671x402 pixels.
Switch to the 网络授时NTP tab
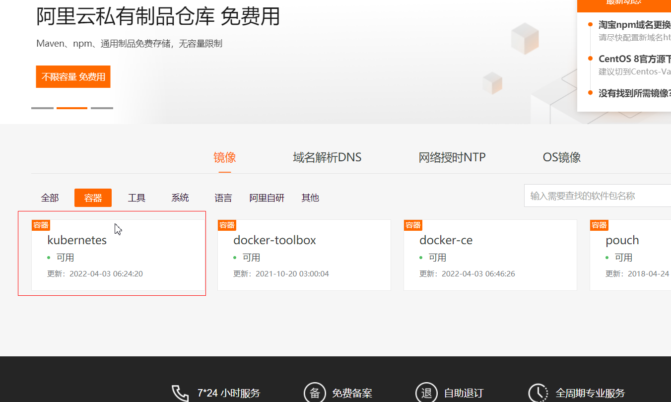(x=452, y=158)
